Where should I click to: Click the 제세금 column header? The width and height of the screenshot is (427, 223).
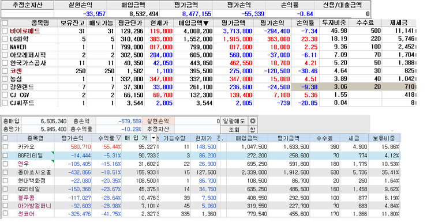click(x=399, y=23)
